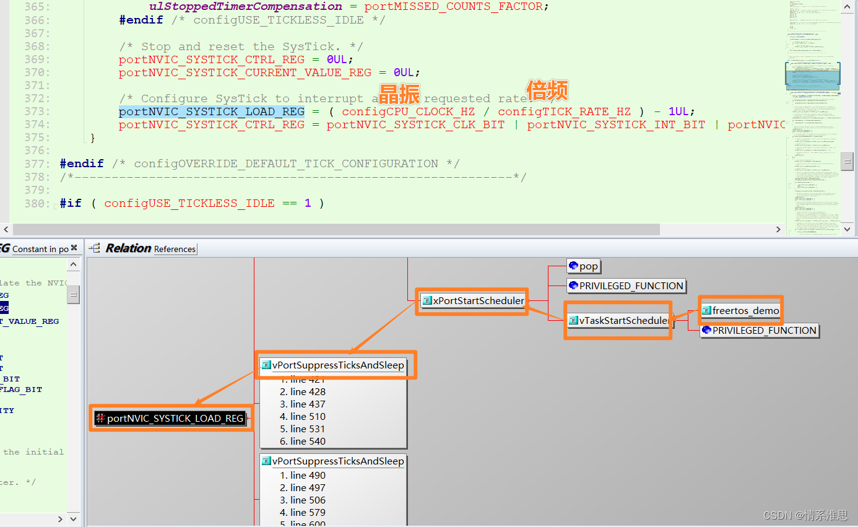Jump to reference line 510
858x527 pixels.
pyautogui.click(x=302, y=417)
